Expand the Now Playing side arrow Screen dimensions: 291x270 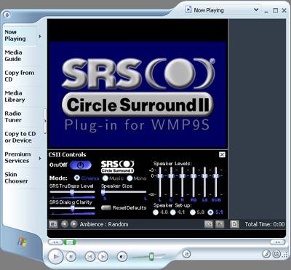[x=40, y=36]
